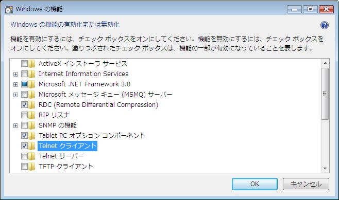
Task: Toggle the Microsoft .NET Framework 3.0 checkbox
Action: (x=24, y=84)
